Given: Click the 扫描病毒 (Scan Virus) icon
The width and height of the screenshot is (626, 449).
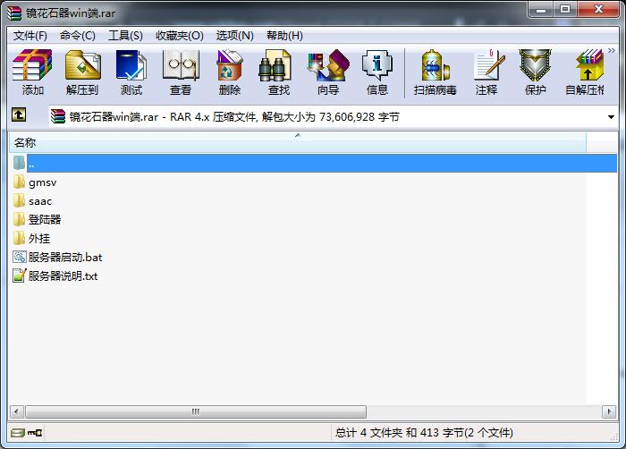Looking at the screenshot, I should coord(436,72).
